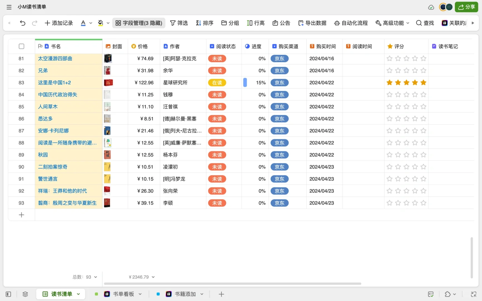Toggle the select-all checkbox in header
Image resolution: width=482 pixels, height=301 pixels.
click(x=21, y=46)
